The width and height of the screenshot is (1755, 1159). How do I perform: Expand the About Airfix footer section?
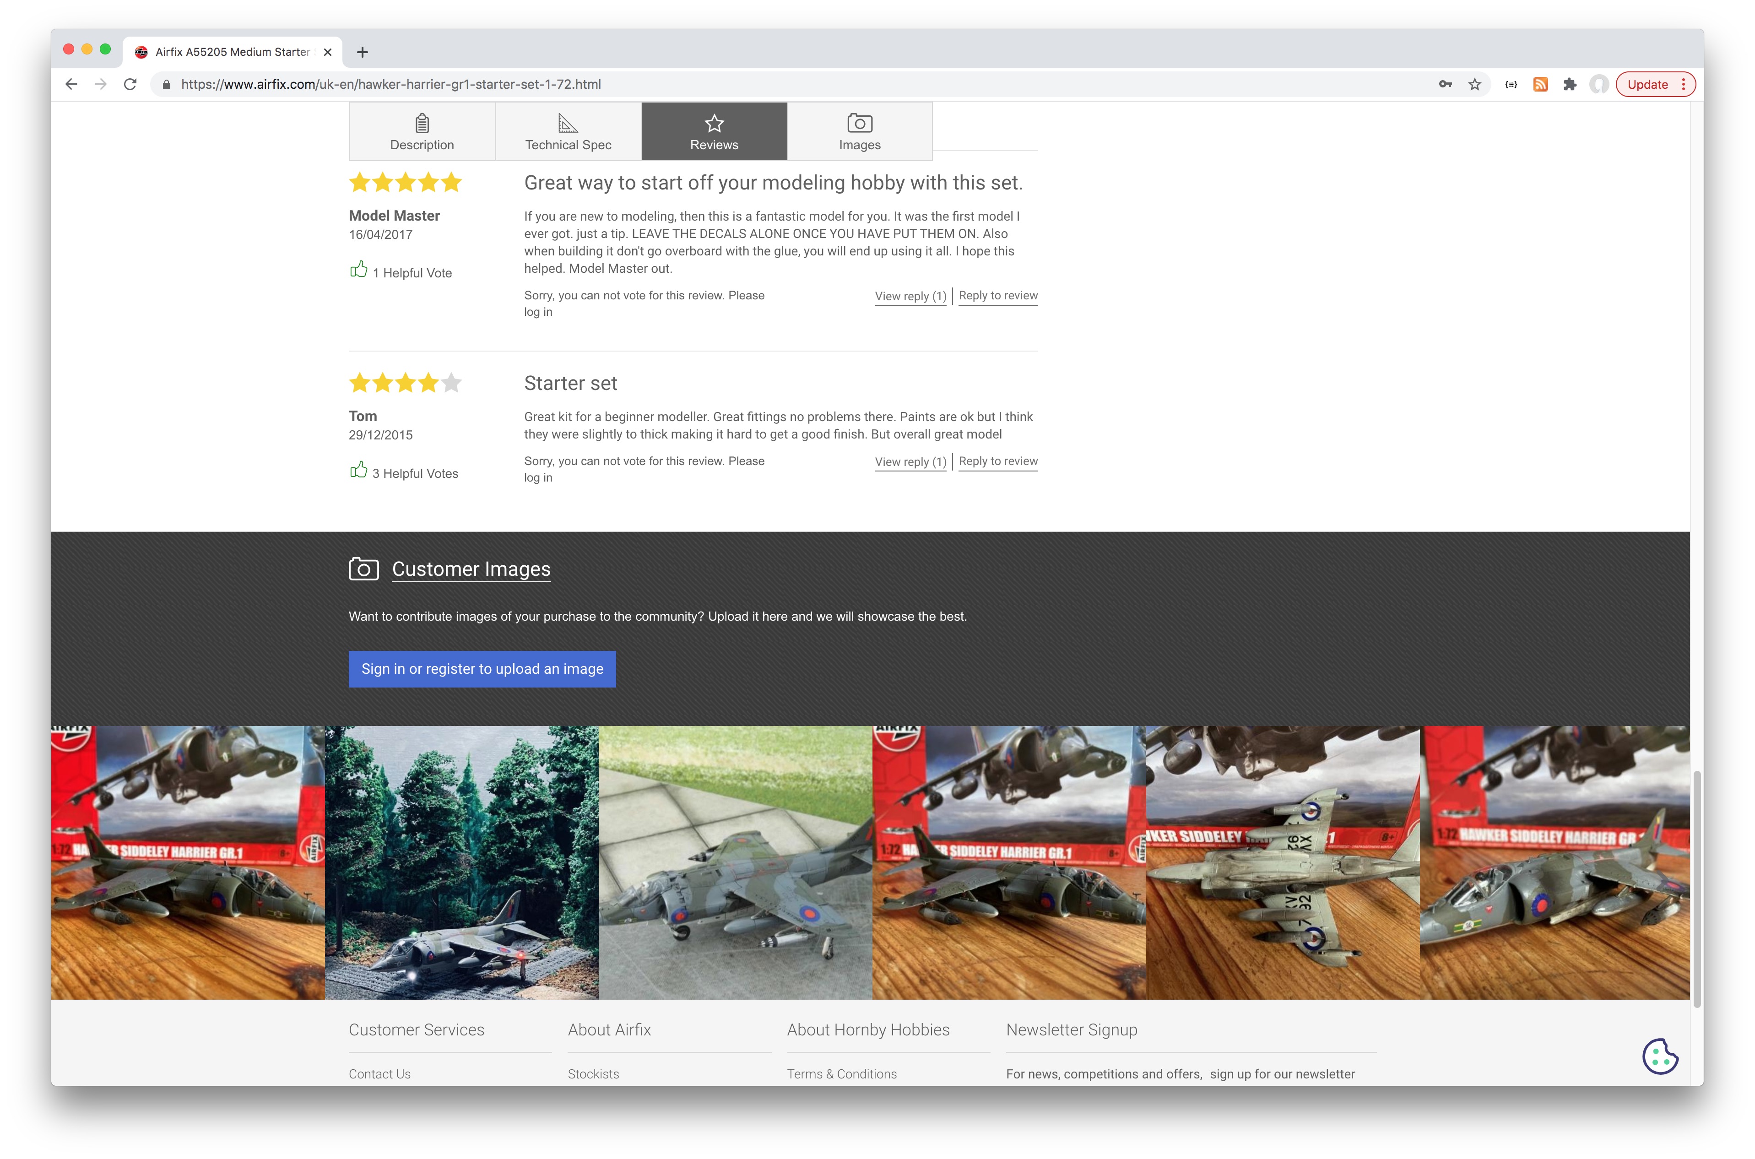point(609,1029)
